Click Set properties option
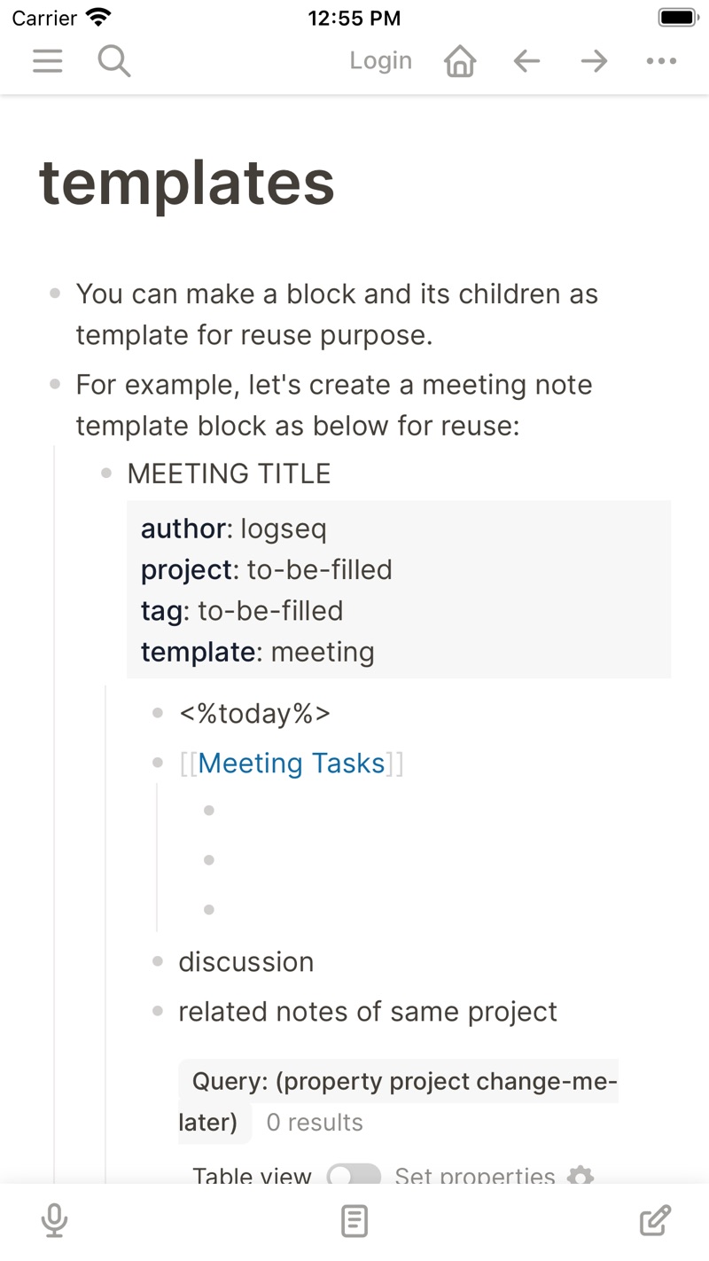This screenshot has width=709, height=1261. tap(475, 1176)
